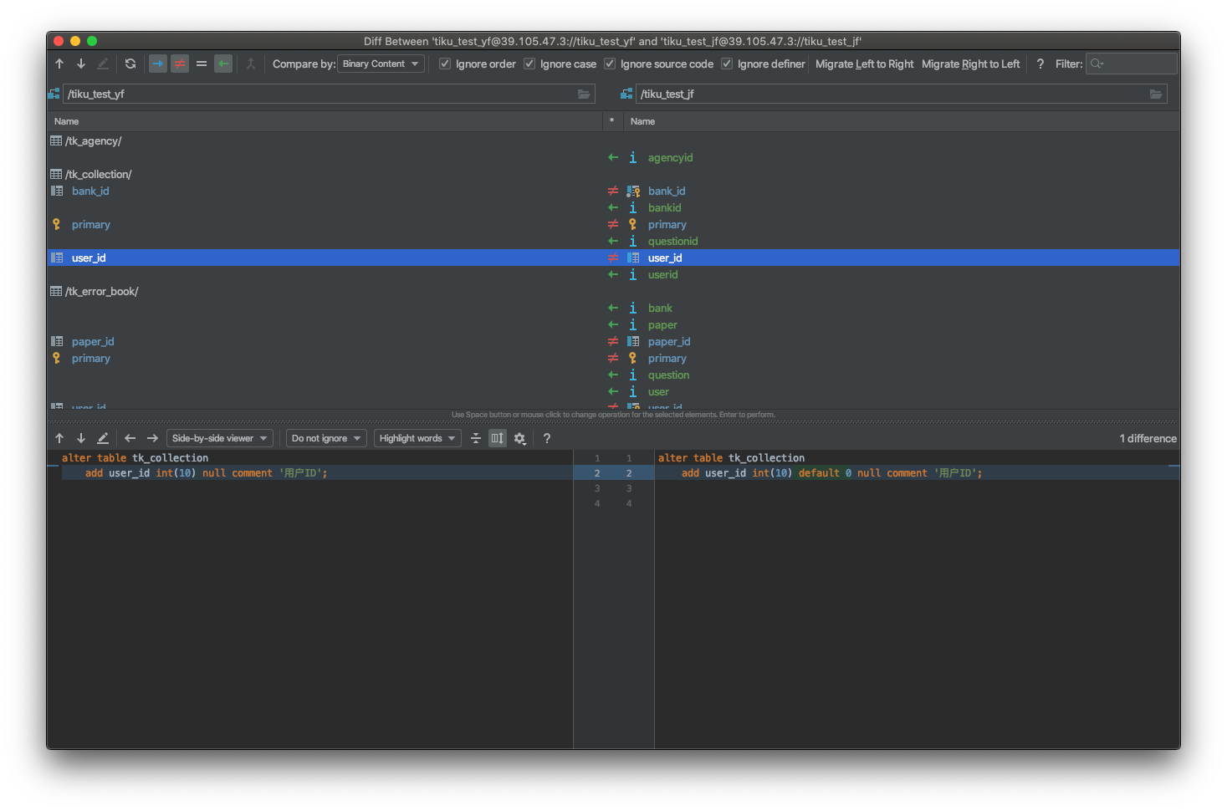Open the Binary Content compare dropdown
The image size is (1227, 811).
click(381, 64)
